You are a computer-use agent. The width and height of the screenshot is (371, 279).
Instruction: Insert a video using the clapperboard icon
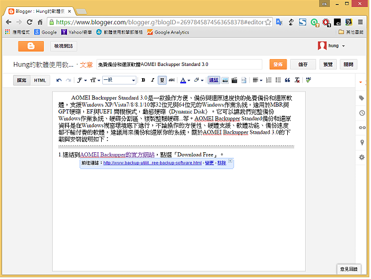(x=234, y=80)
